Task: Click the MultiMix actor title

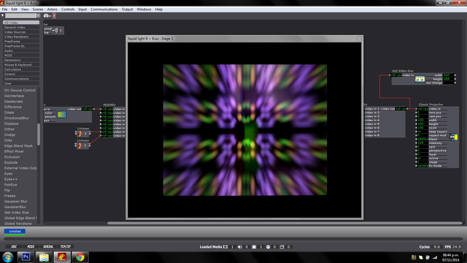Action: click(109, 105)
